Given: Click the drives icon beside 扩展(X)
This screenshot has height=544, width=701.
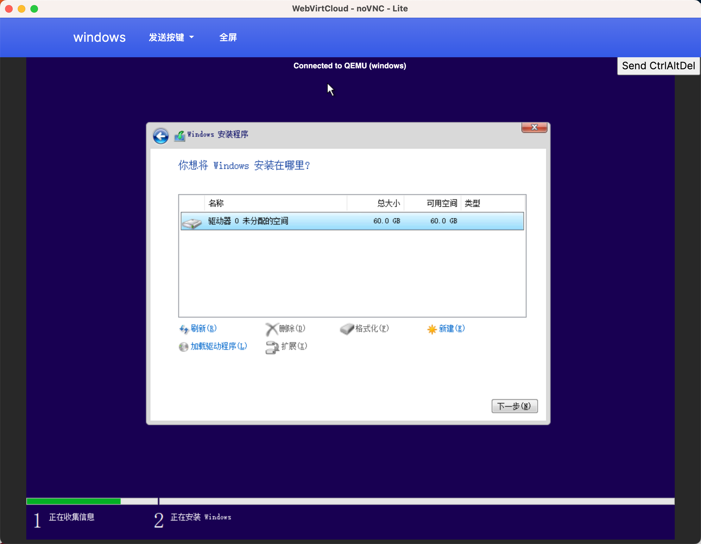Looking at the screenshot, I should pyautogui.click(x=272, y=347).
